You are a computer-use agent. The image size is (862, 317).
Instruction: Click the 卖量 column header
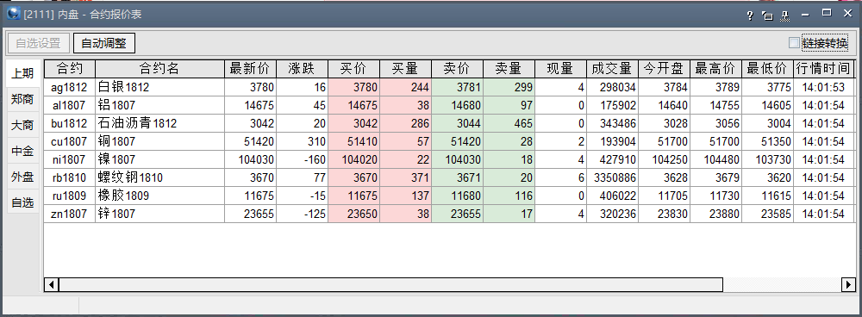coord(509,69)
